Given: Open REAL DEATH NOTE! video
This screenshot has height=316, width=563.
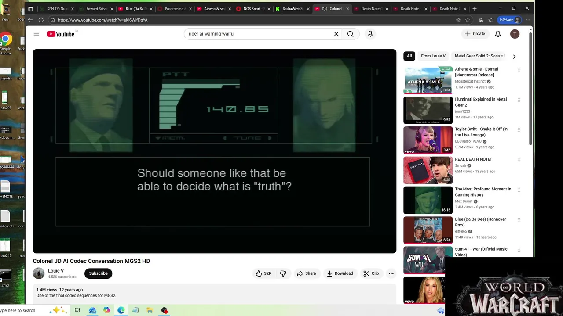Looking at the screenshot, I should [473, 159].
